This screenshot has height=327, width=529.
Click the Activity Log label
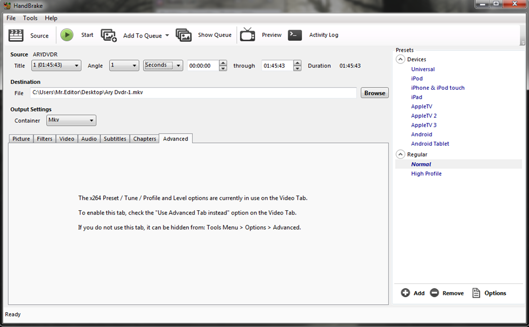pyautogui.click(x=324, y=35)
